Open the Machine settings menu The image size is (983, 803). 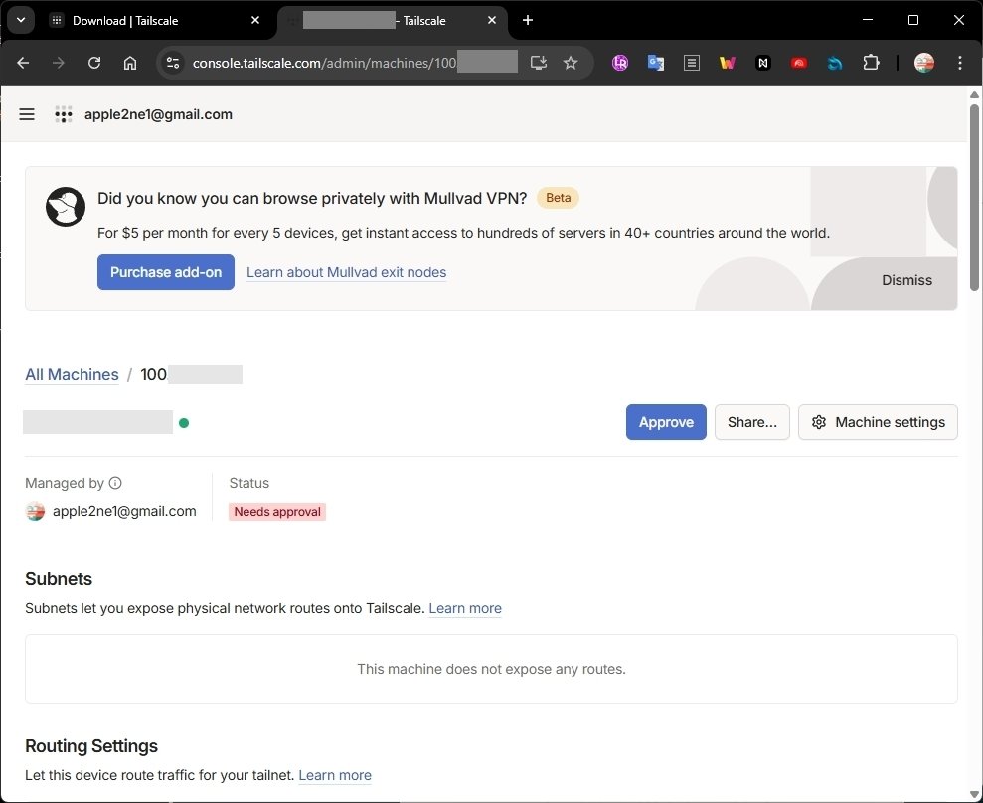878,422
